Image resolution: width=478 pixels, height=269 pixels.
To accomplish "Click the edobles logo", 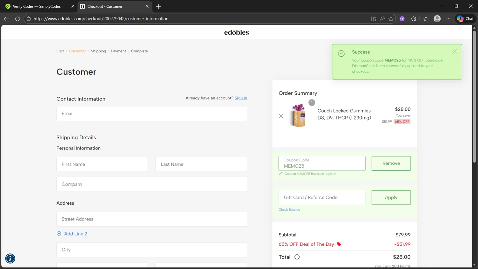I will coord(236,33).
